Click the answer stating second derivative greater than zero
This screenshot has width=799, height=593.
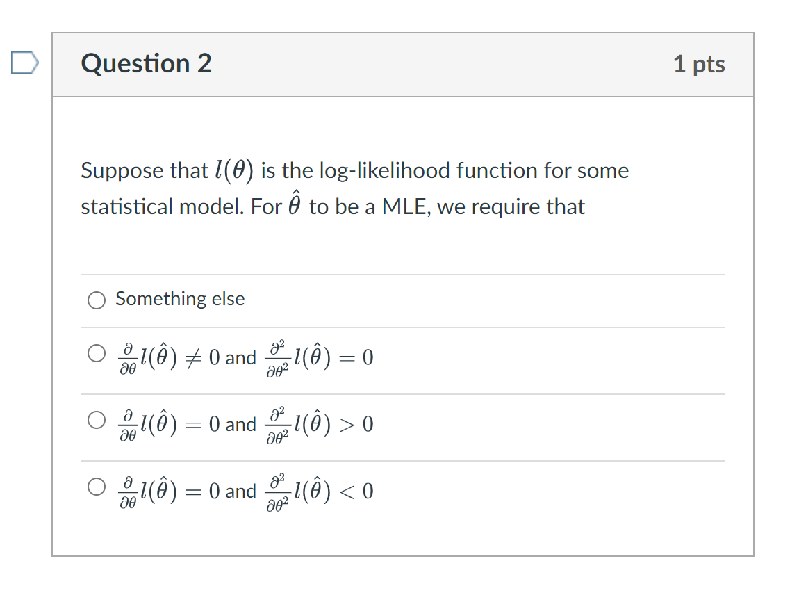[x=243, y=424]
